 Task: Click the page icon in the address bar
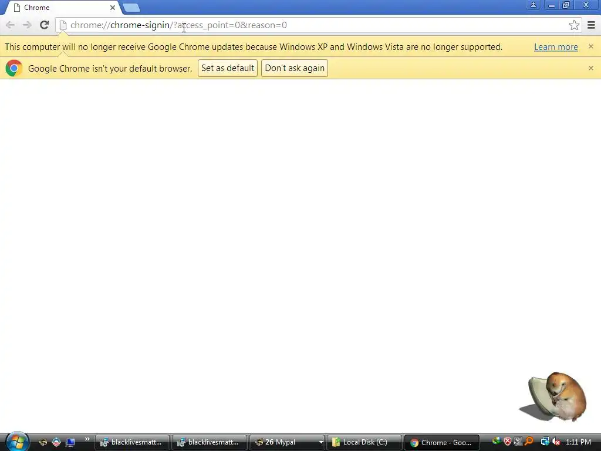(63, 25)
